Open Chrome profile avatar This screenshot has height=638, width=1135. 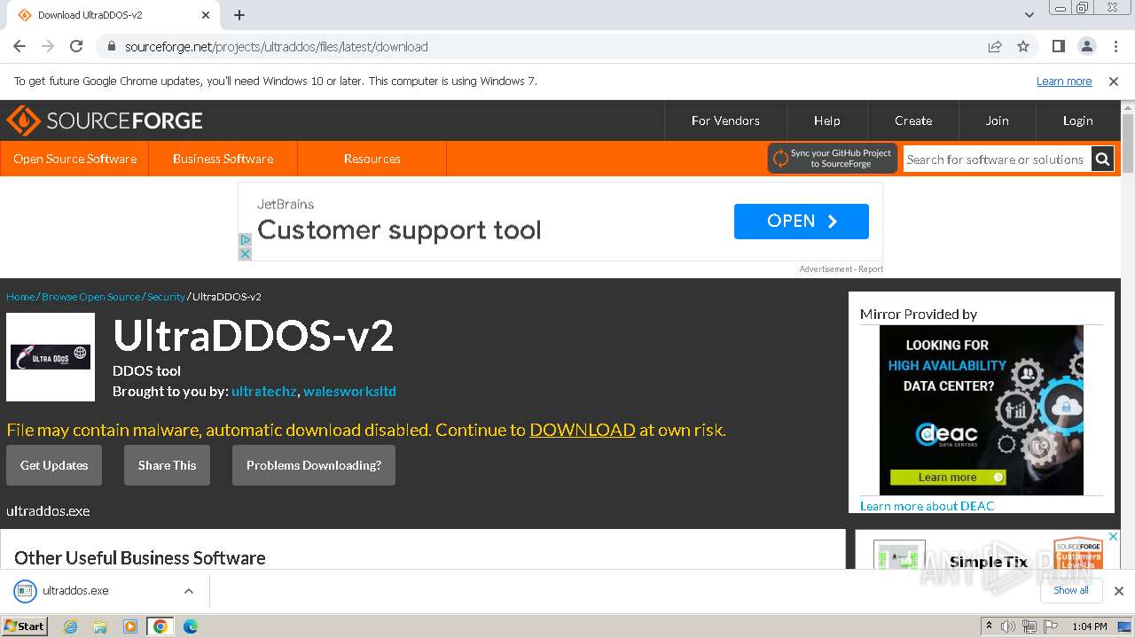(x=1086, y=46)
